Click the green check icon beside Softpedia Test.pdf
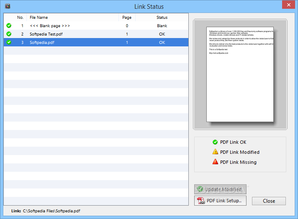Screen dimensions: 298x219 click(x=9, y=34)
